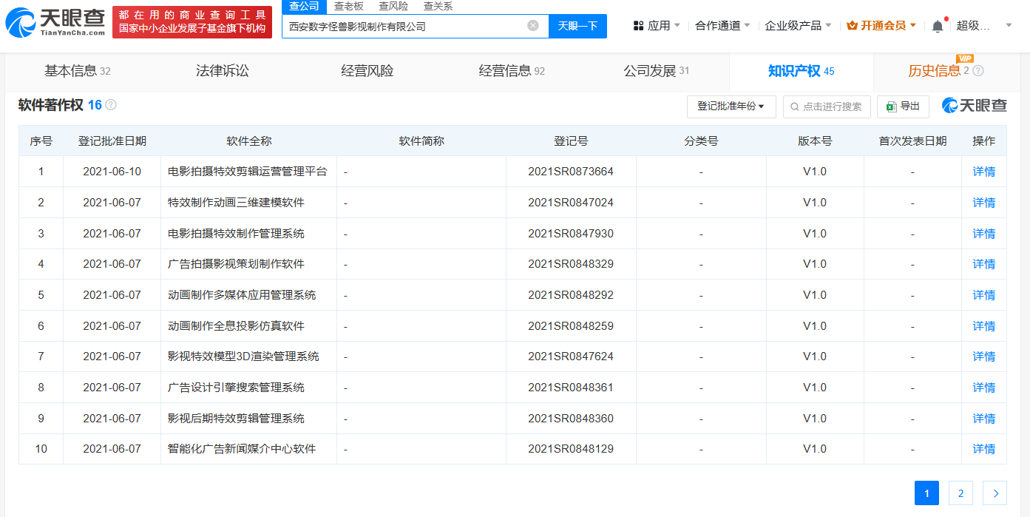
Task: Click the 开通会员 crown icon
Action: pos(852,26)
